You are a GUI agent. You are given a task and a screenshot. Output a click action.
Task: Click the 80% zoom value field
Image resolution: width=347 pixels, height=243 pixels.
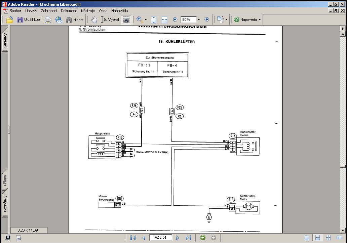point(189,20)
